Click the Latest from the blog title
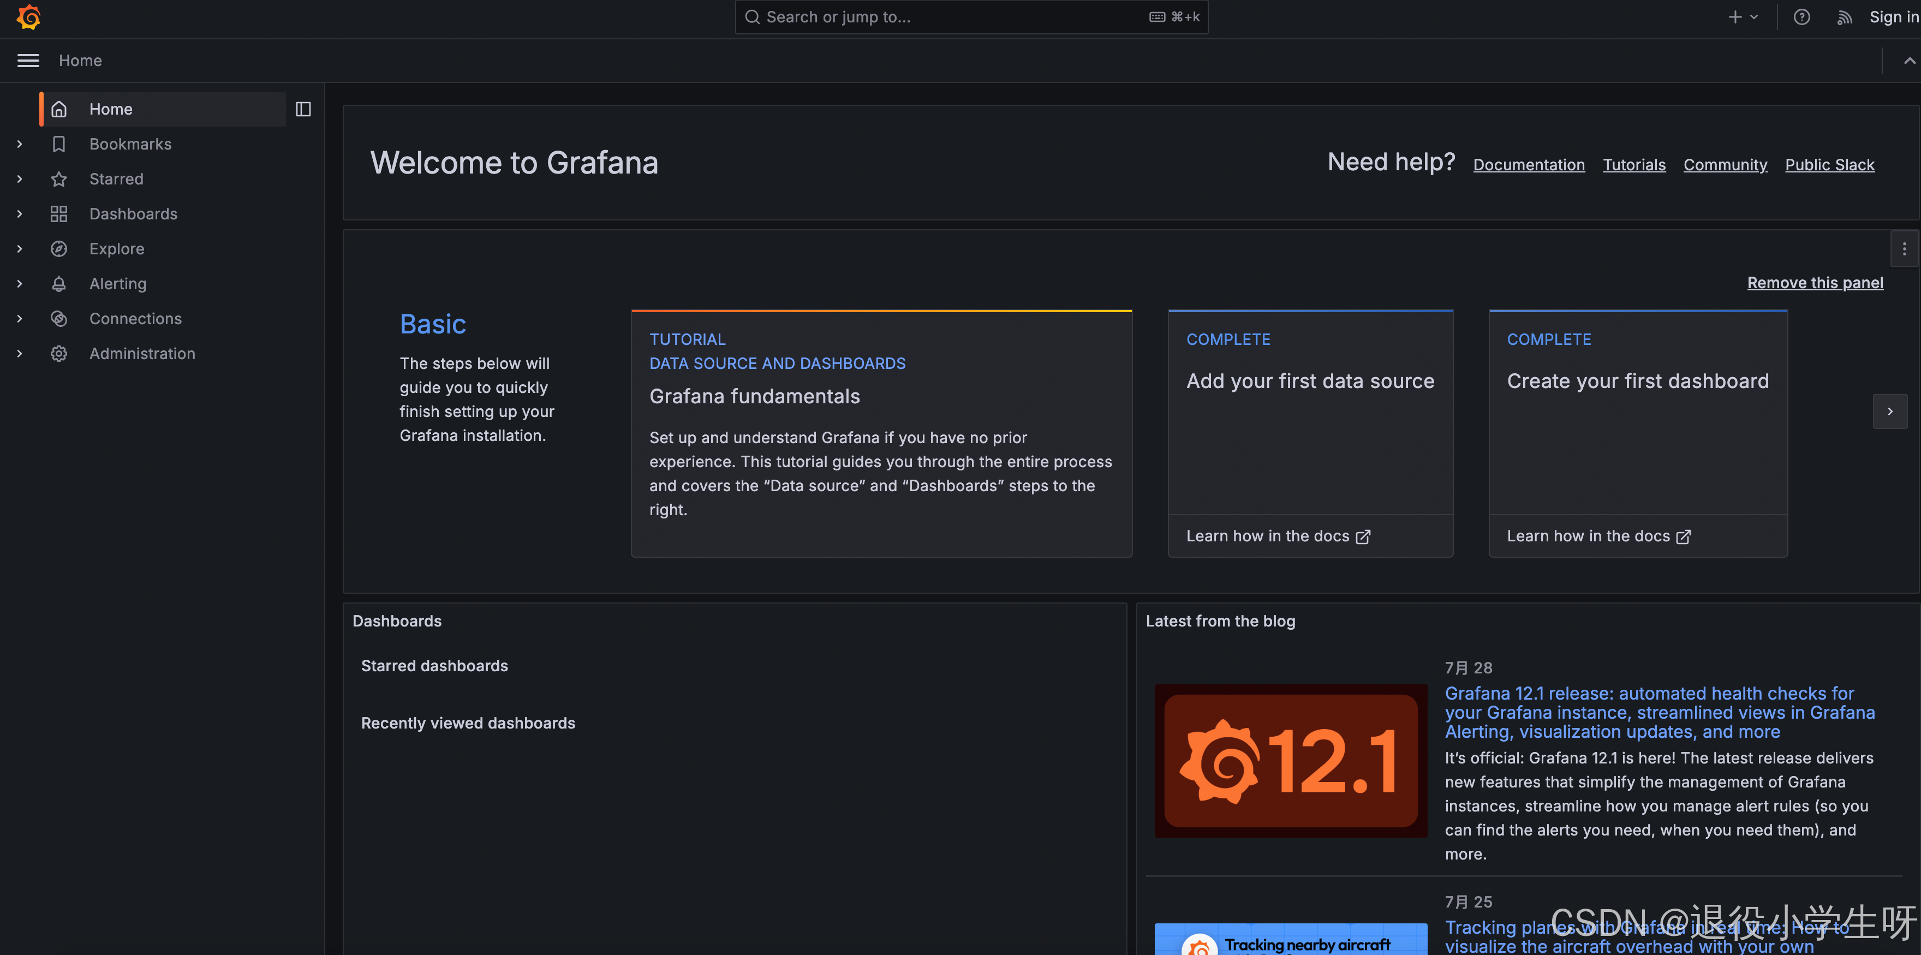1921x955 pixels. tap(1220, 621)
